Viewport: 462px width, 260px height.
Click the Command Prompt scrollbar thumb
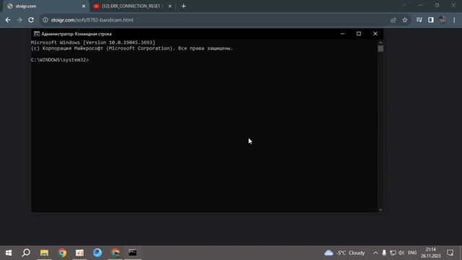tap(380, 48)
